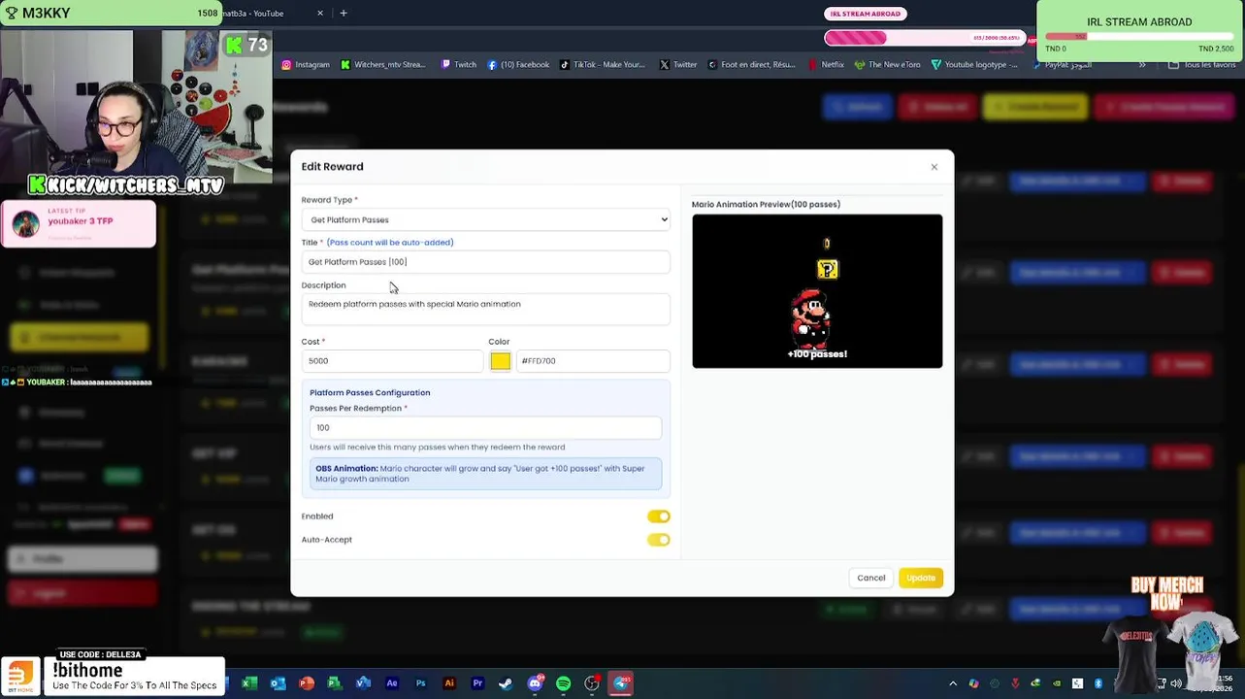
Task: Click the BUY MERCH NOW banner
Action: 1167,592
